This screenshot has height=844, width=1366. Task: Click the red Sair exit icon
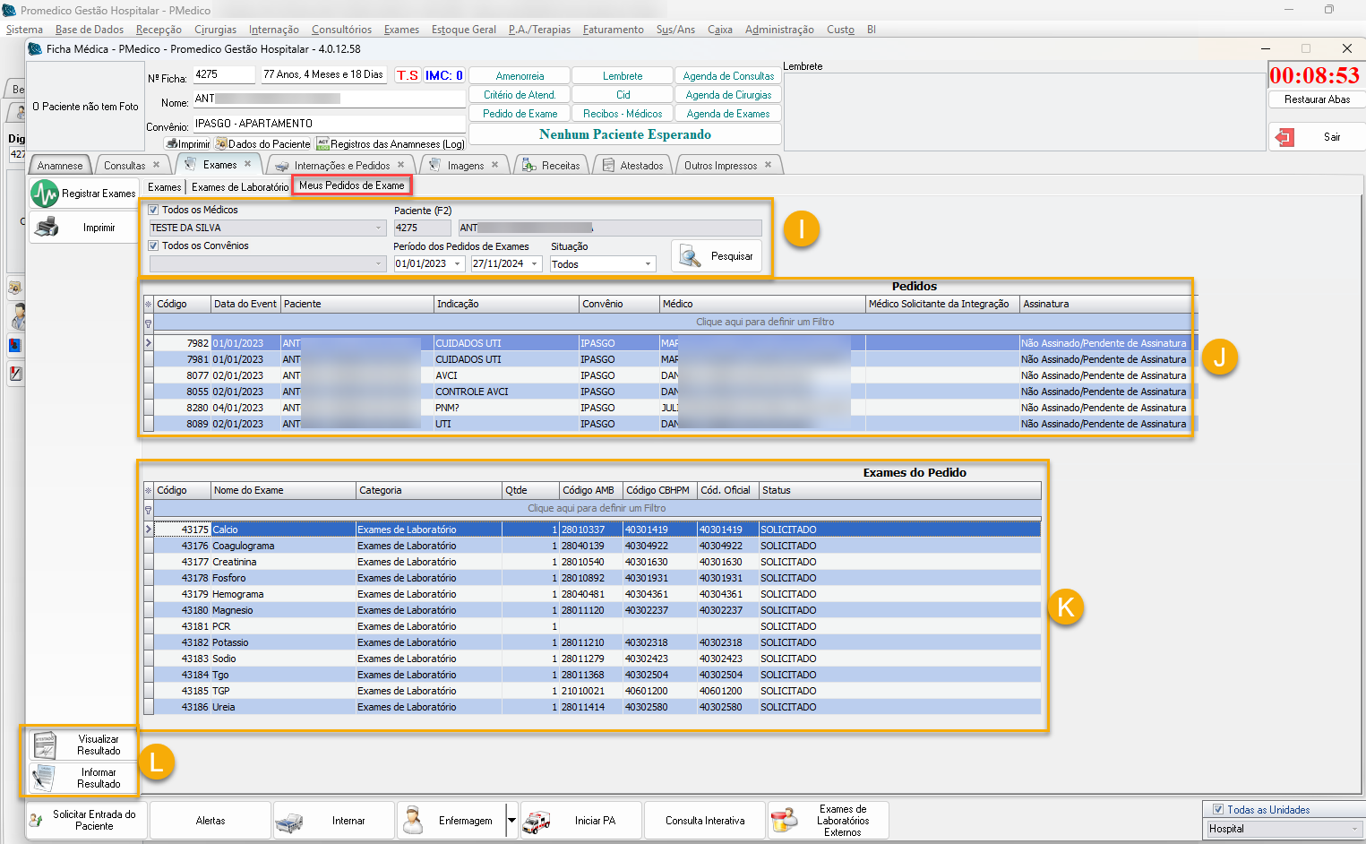pyautogui.click(x=1285, y=137)
